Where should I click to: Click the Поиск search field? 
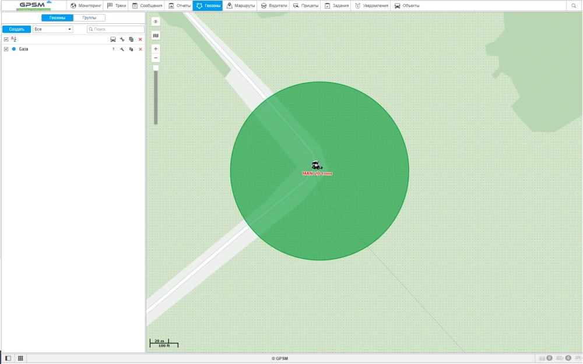pyautogui.click(x=114, y=29)
